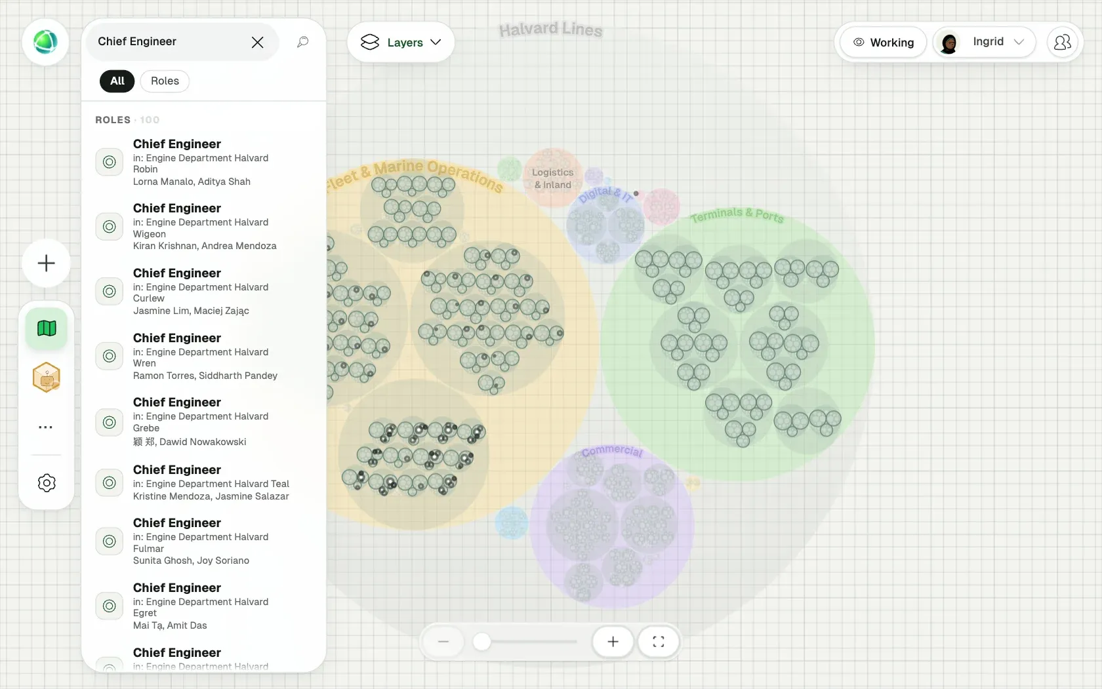Open Chief Engineer result with Kiran Krishnan
This screenshot has width=1102, height=689.
pyautogui.click(x=204, y=227)
